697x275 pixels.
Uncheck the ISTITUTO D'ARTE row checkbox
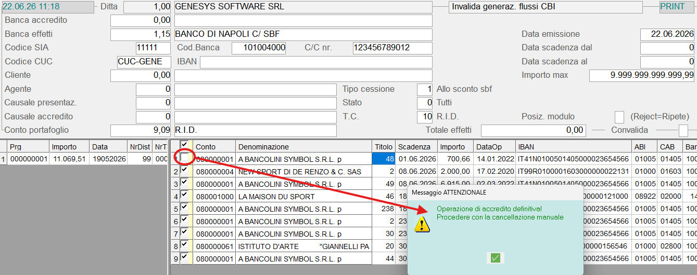pyautogui.click(x=184, y=244)
